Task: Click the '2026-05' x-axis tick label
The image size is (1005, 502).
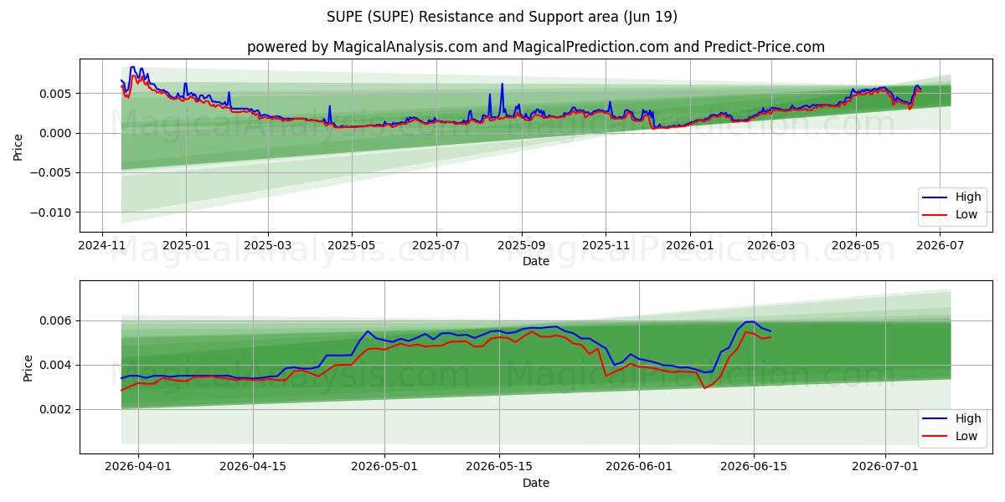Action: pyautogui.click(x=856, y=246)
